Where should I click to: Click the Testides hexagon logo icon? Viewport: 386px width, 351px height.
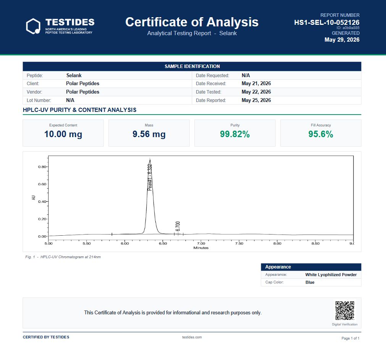33,26
